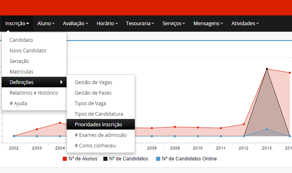This screenshot has width=292, height=173.
Task: Open the Serviços menu
Action: 174,24
